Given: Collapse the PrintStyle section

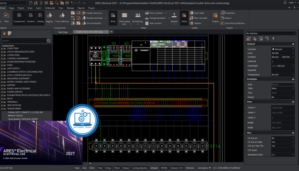Looking at the screenshot, I should point(293,79).
